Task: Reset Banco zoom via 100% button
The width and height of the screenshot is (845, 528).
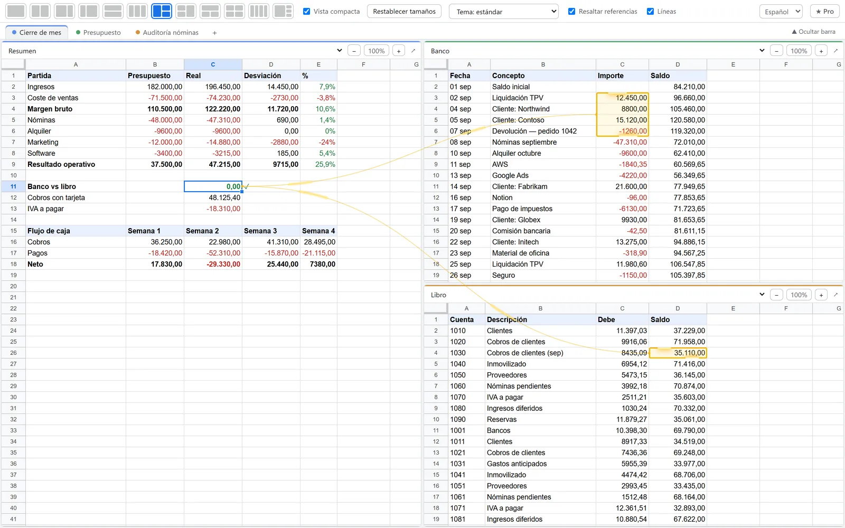Action: click(x=799, y=51)
